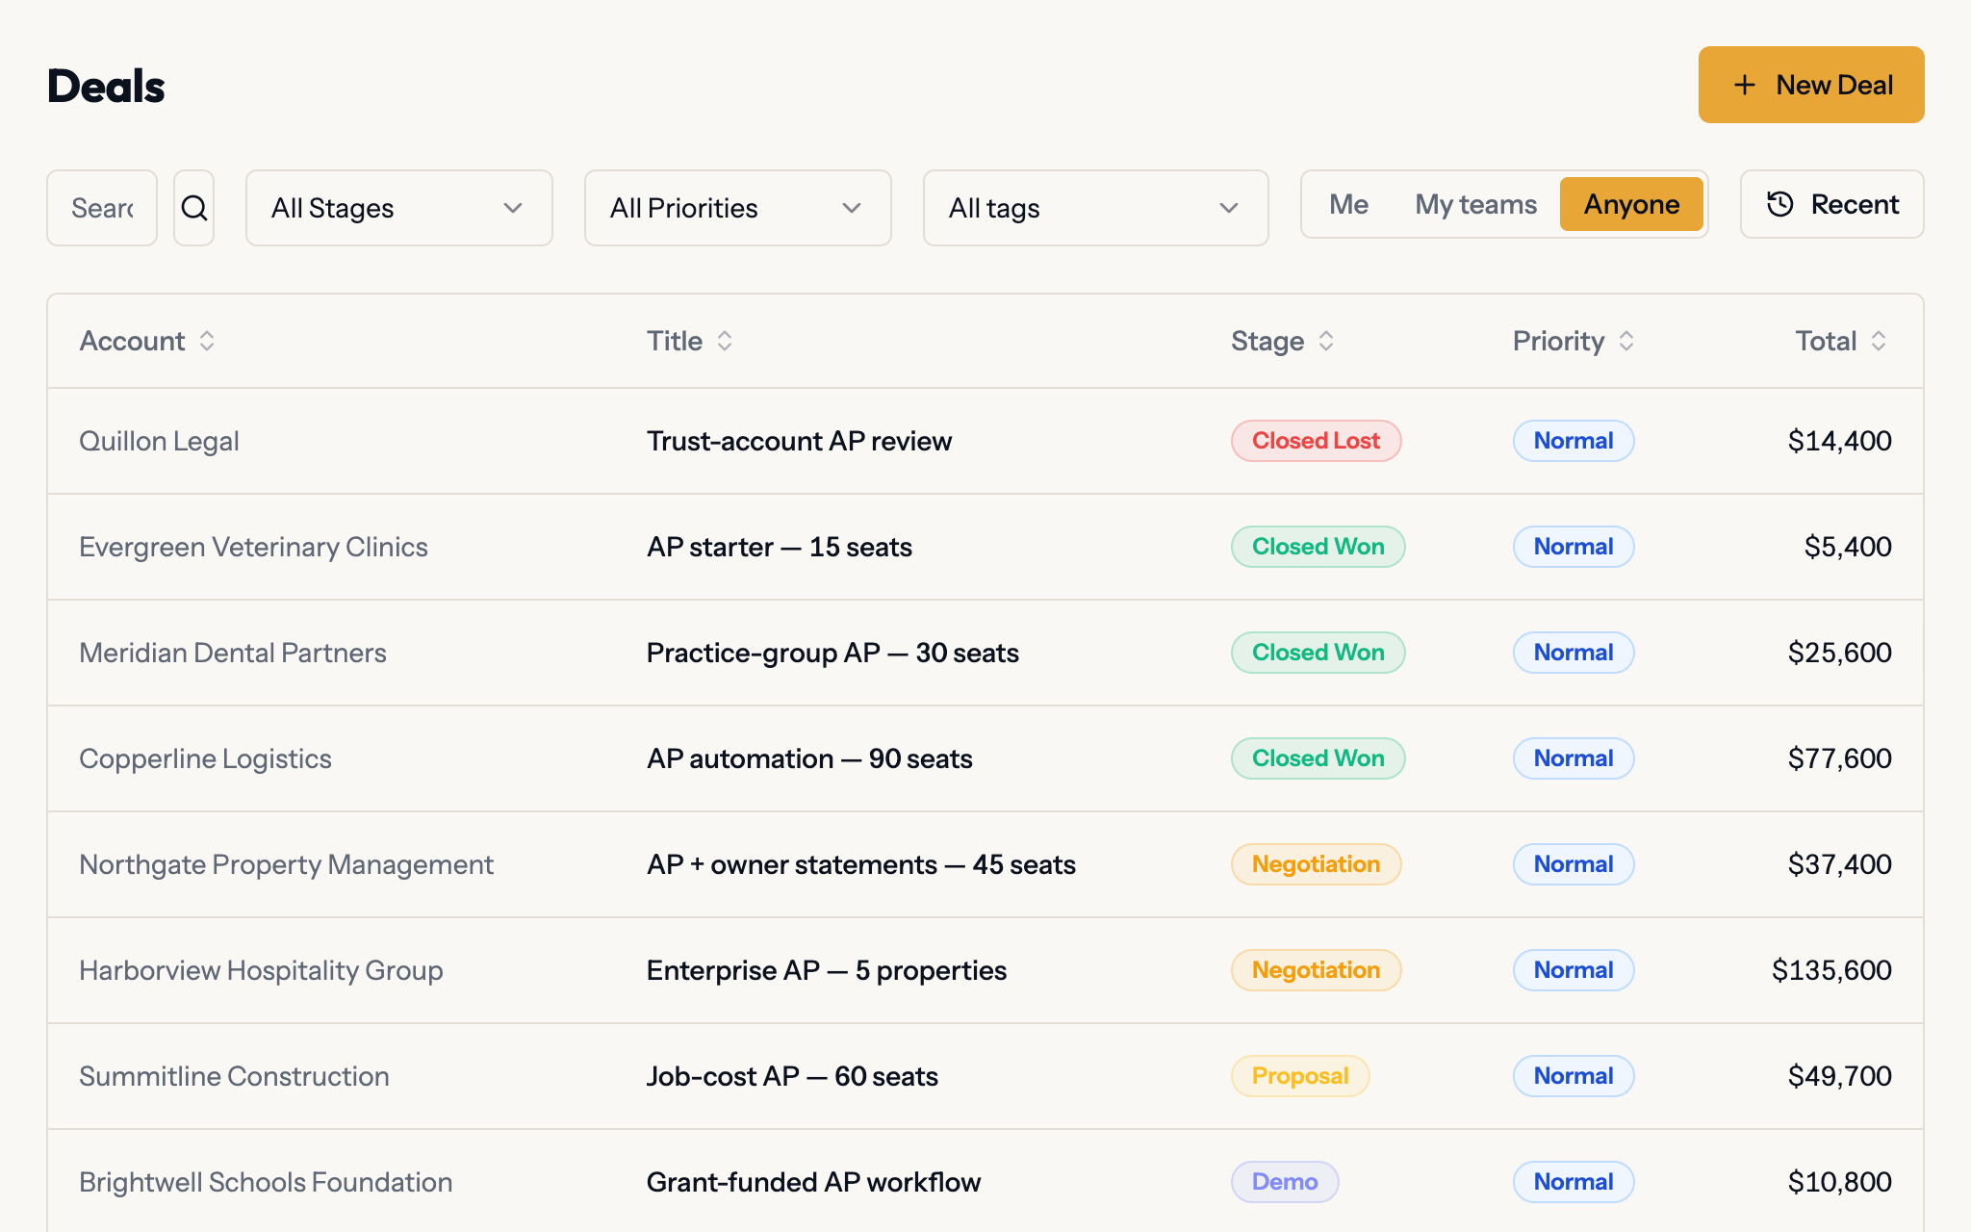This screenshot has height=1232, width=1971.
Task: Focus the Search input field
Action: click(102, 208)
